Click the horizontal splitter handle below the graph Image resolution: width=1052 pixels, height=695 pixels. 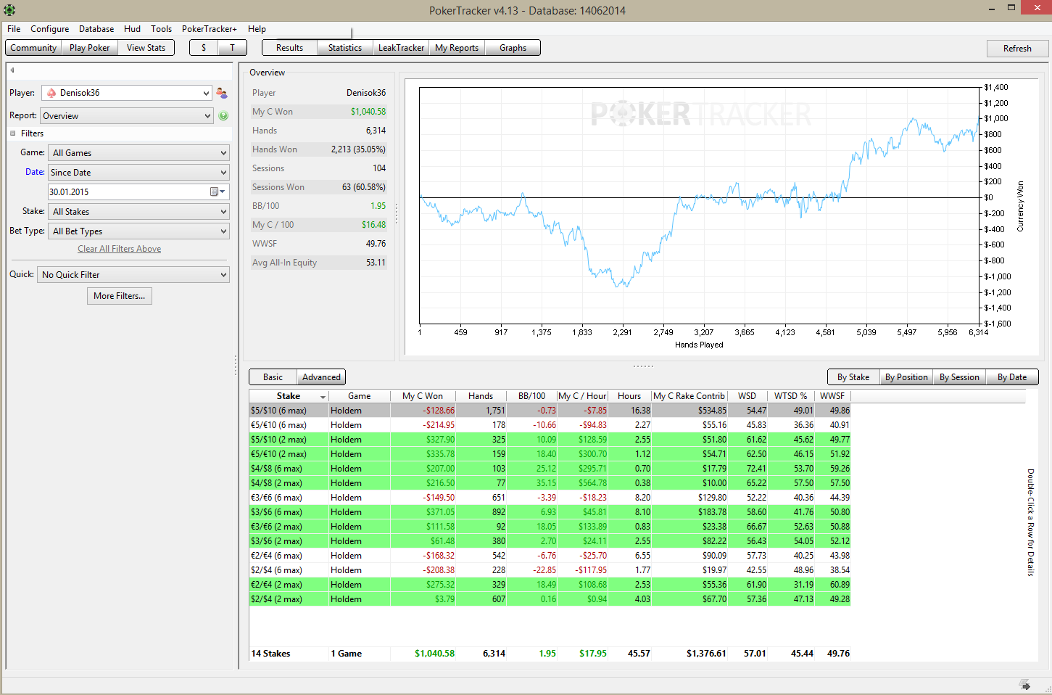pyautogui.click(x=643, y=366)
